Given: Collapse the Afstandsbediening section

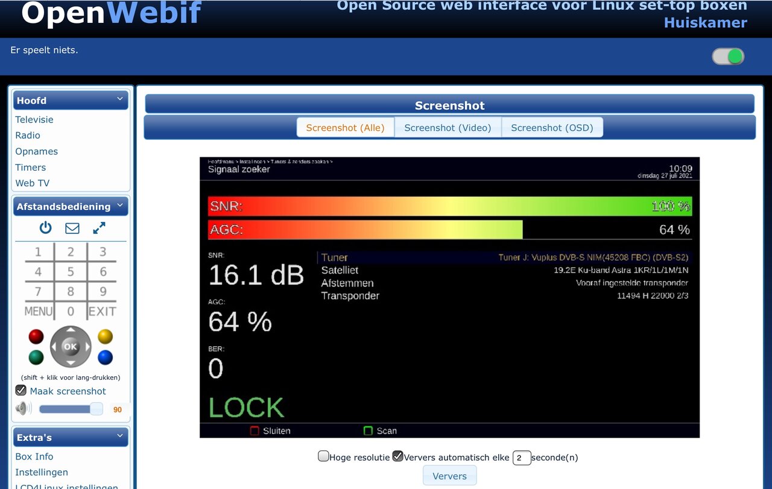Looking at the screenshot, I should pyautogui.click(x=120, y=205).
